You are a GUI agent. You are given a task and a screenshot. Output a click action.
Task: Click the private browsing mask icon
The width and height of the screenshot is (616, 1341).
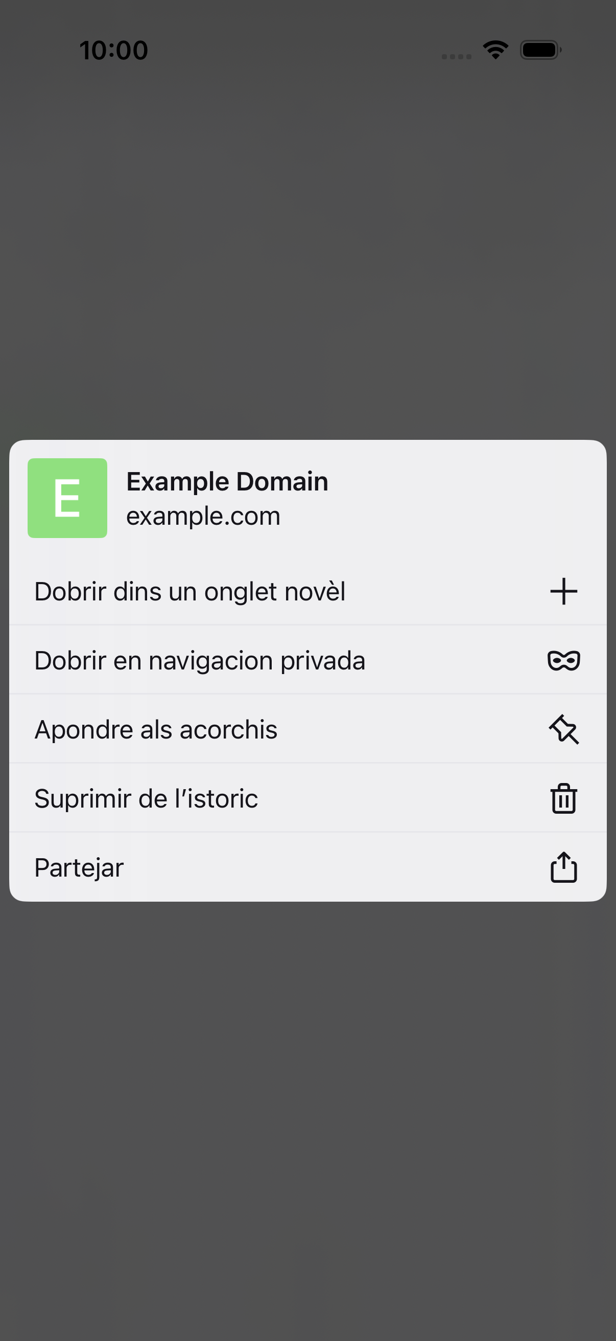click(x=563, y=661)
